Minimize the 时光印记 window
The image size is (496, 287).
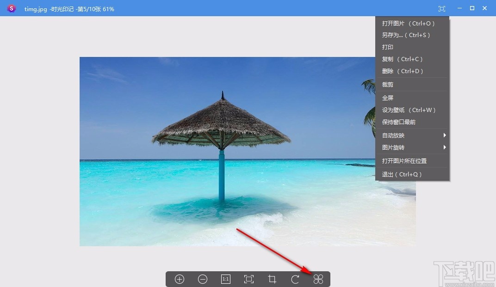[459, 8]
